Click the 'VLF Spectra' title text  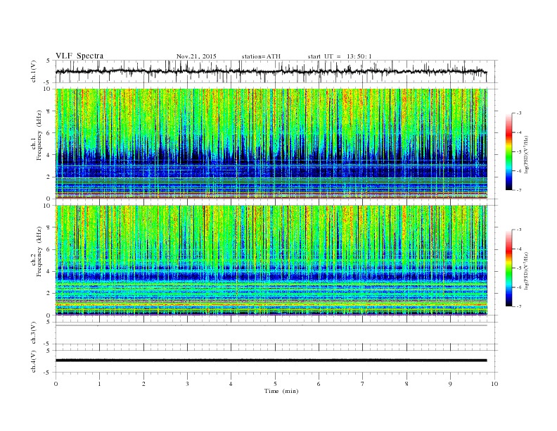[x=79, y=56]
